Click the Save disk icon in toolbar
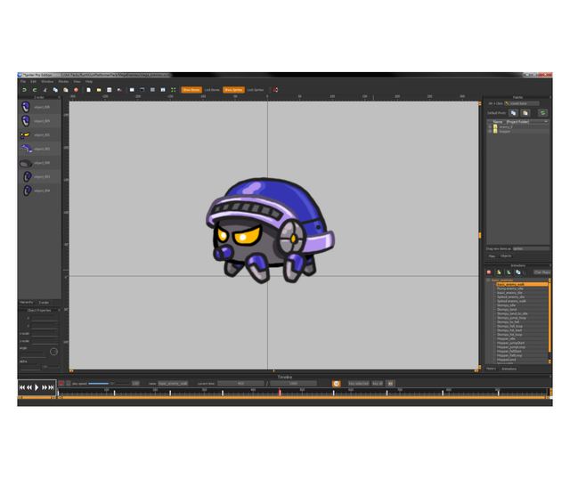Viewport: 570px width, 479px height. pyautogui.click(x=109, y=90)
